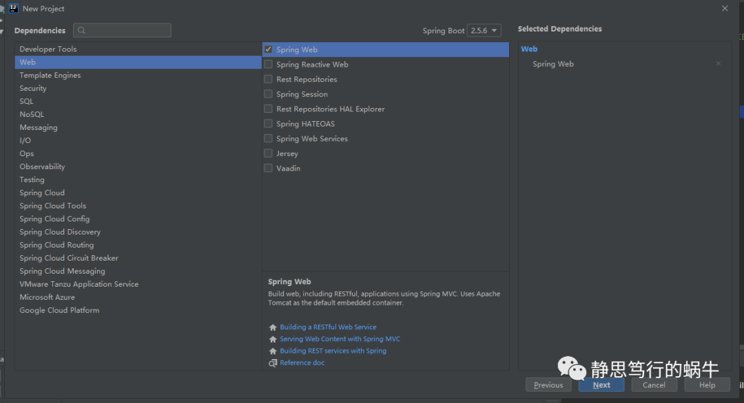
Task: Select Spring Cloud Discovery category
Action: click(138, 232)
